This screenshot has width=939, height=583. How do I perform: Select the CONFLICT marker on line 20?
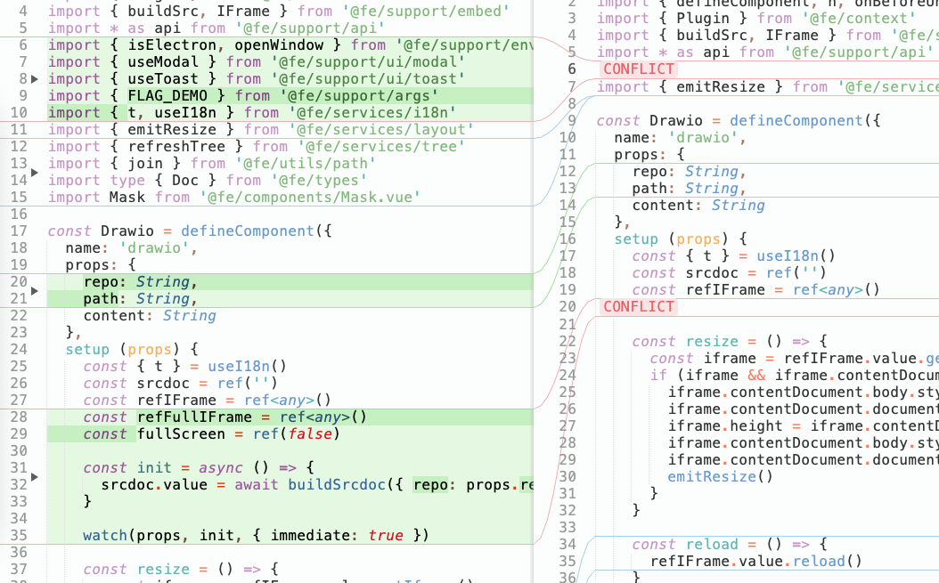tap(638, 306)
